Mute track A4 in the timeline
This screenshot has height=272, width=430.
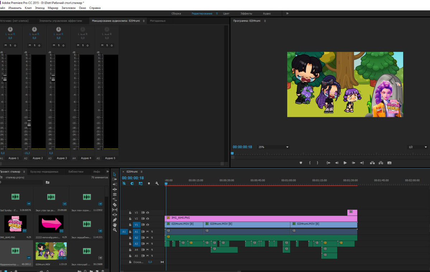[x=147, y=250]
